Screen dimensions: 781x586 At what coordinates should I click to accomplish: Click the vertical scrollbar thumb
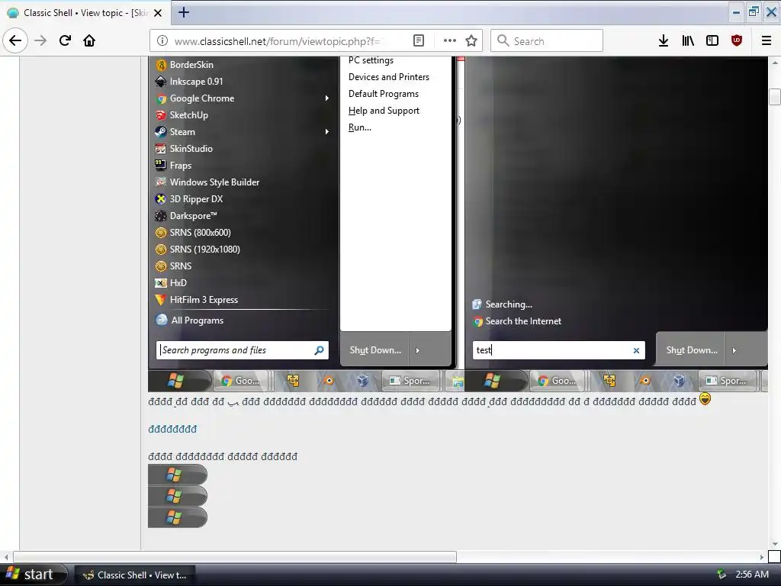[x=775, y=97]
